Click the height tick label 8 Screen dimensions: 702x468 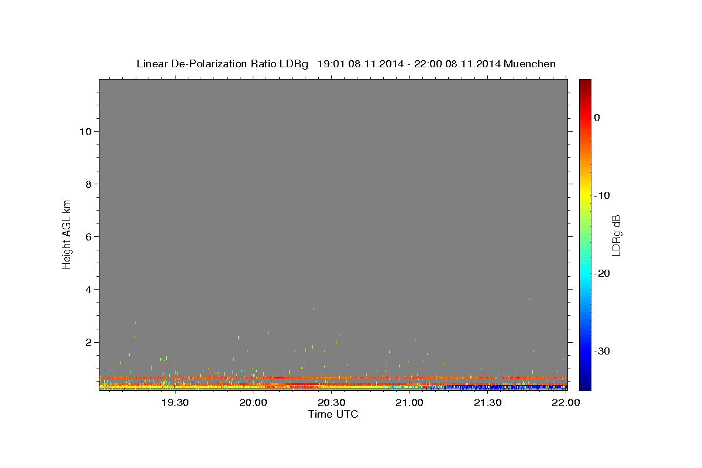coord(88,184)
